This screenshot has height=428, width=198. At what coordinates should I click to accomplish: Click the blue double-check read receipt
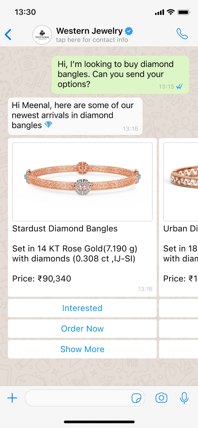[179, 87]
